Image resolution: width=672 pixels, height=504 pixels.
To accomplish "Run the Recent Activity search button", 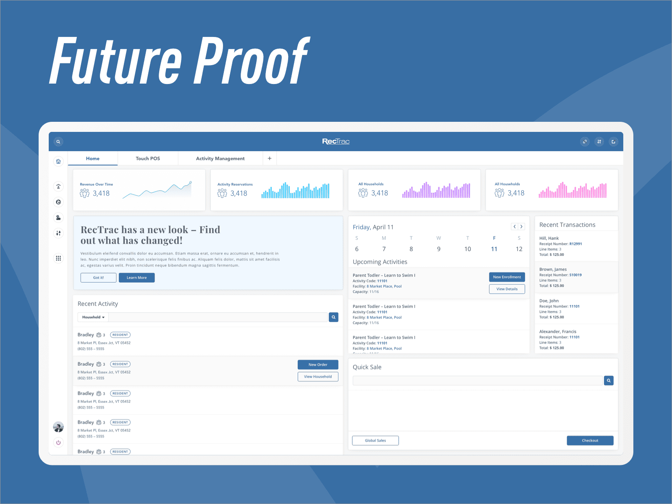I will [333, 317].
